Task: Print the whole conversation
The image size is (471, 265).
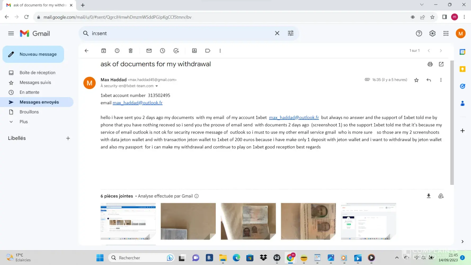Action: click(430, 64)
